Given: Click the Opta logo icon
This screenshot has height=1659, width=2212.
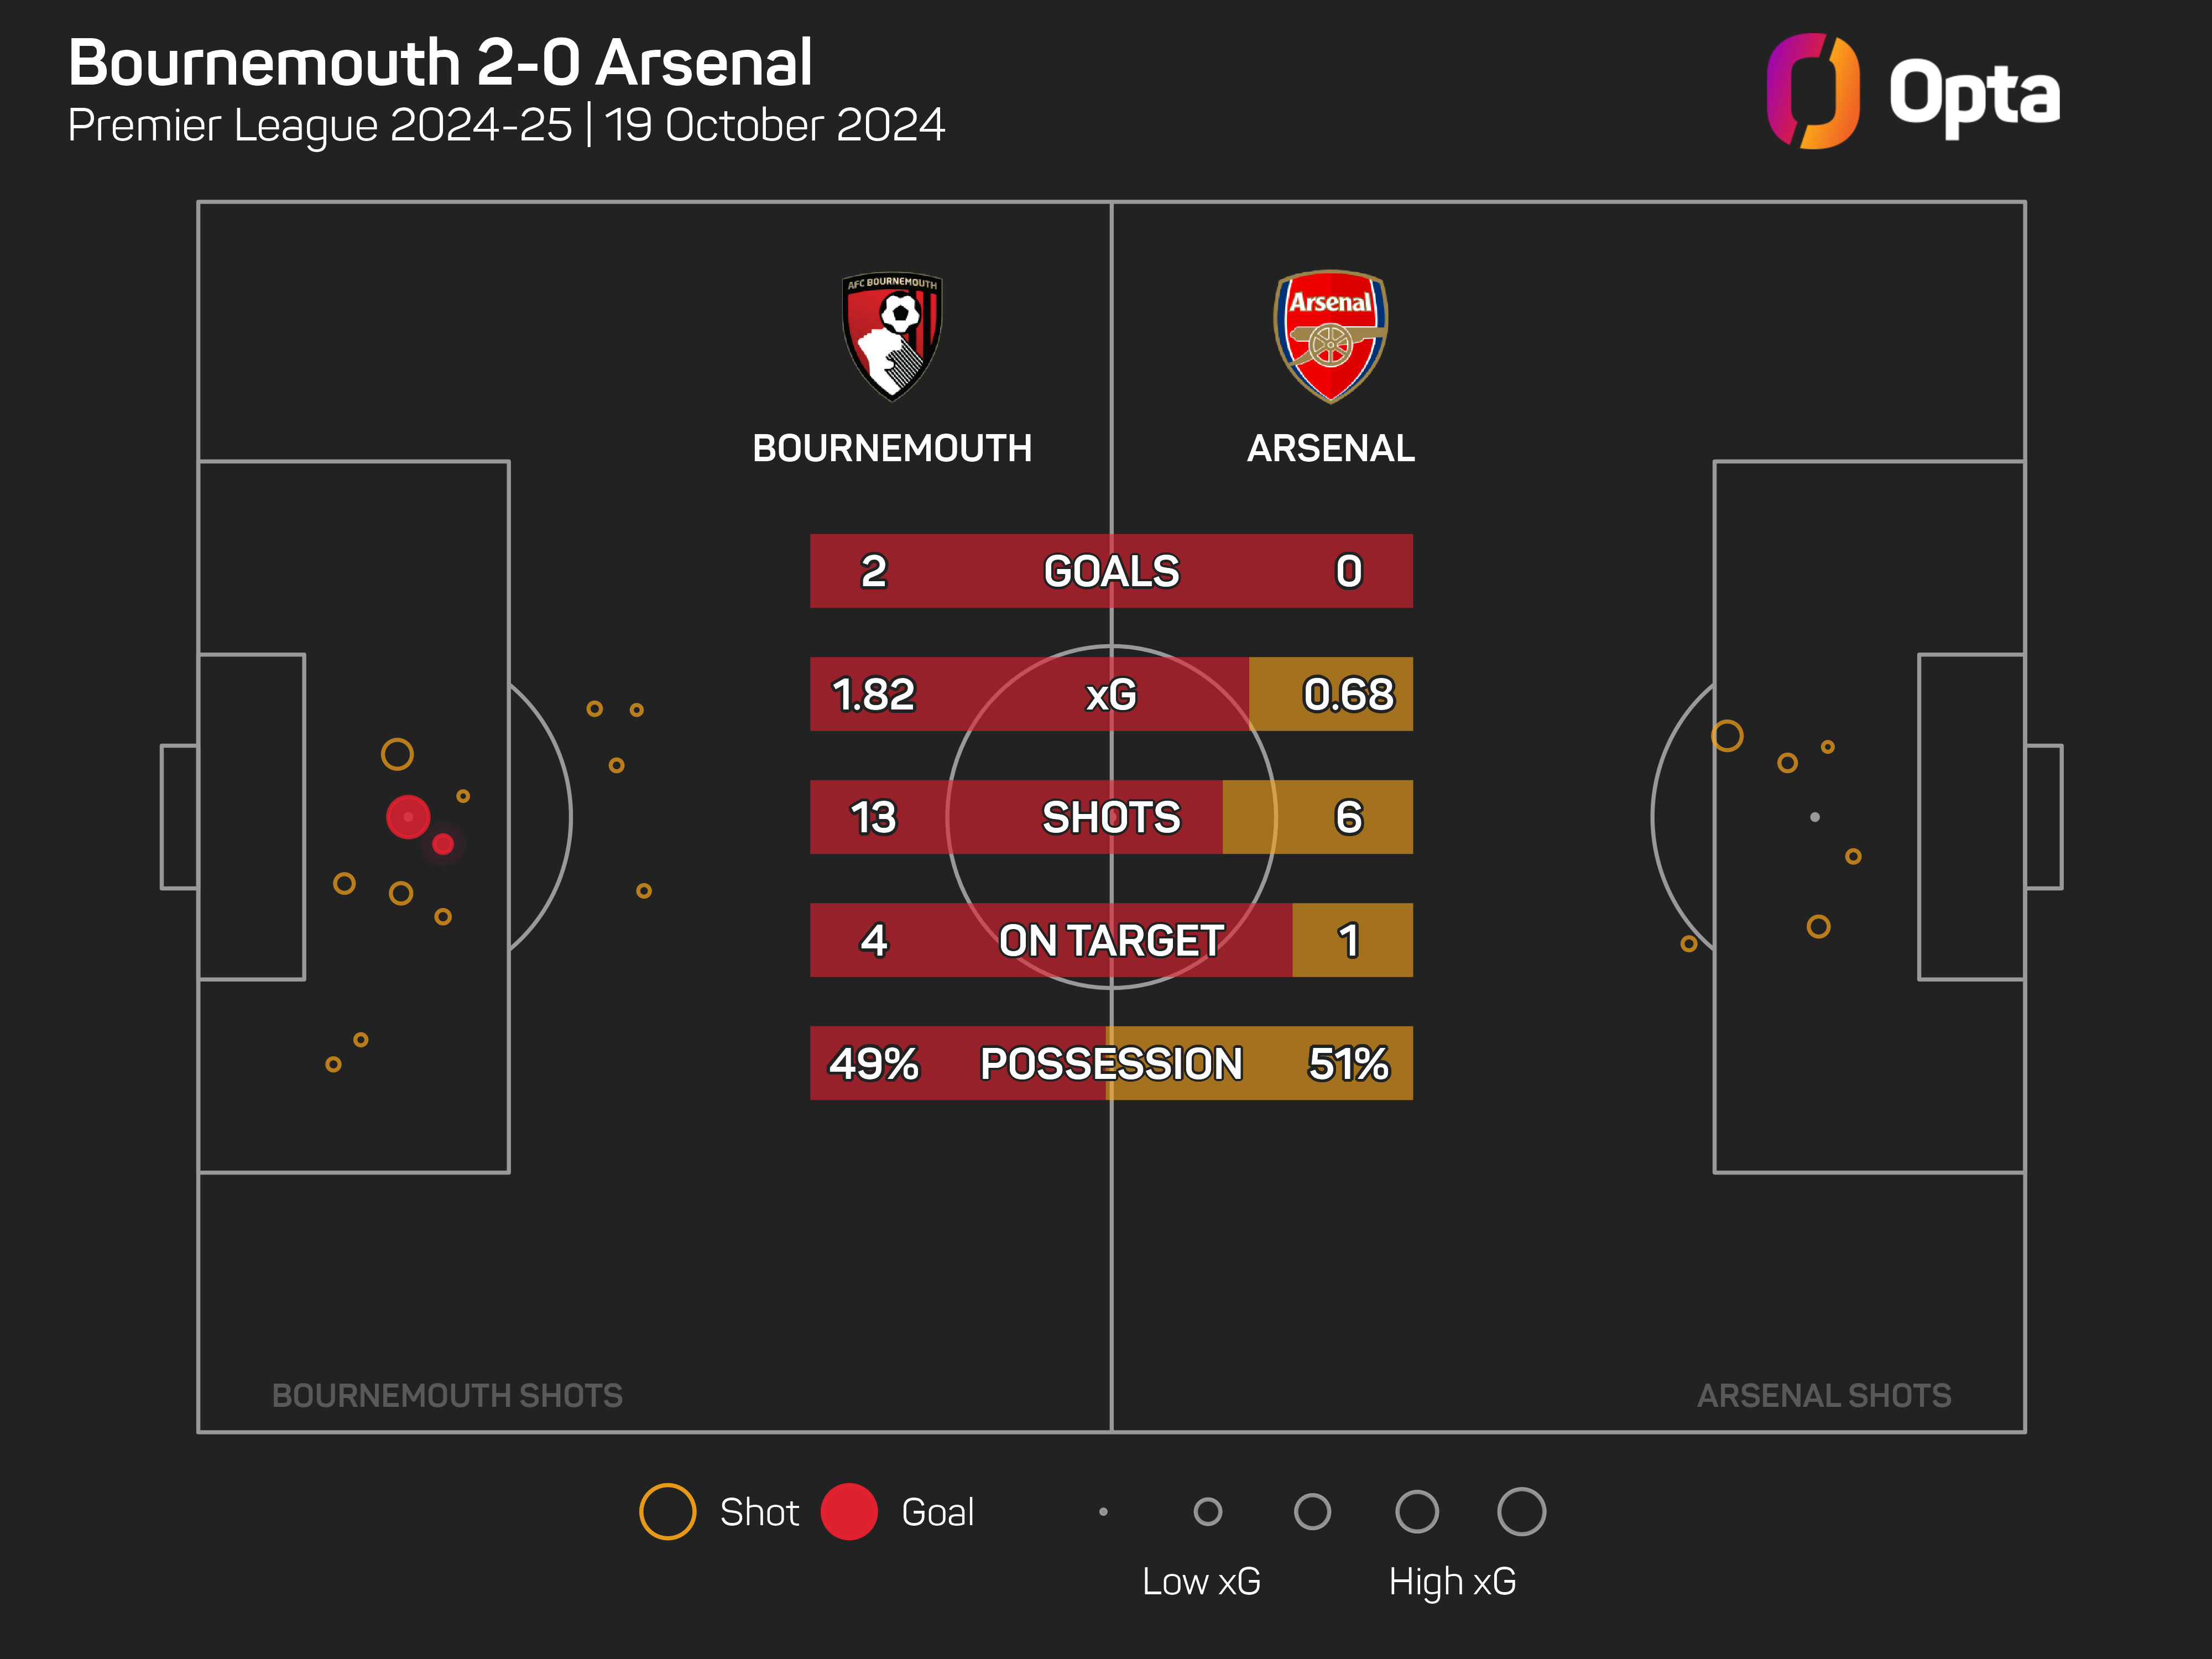Looking at the screenshot, I should click(1812, 91).
